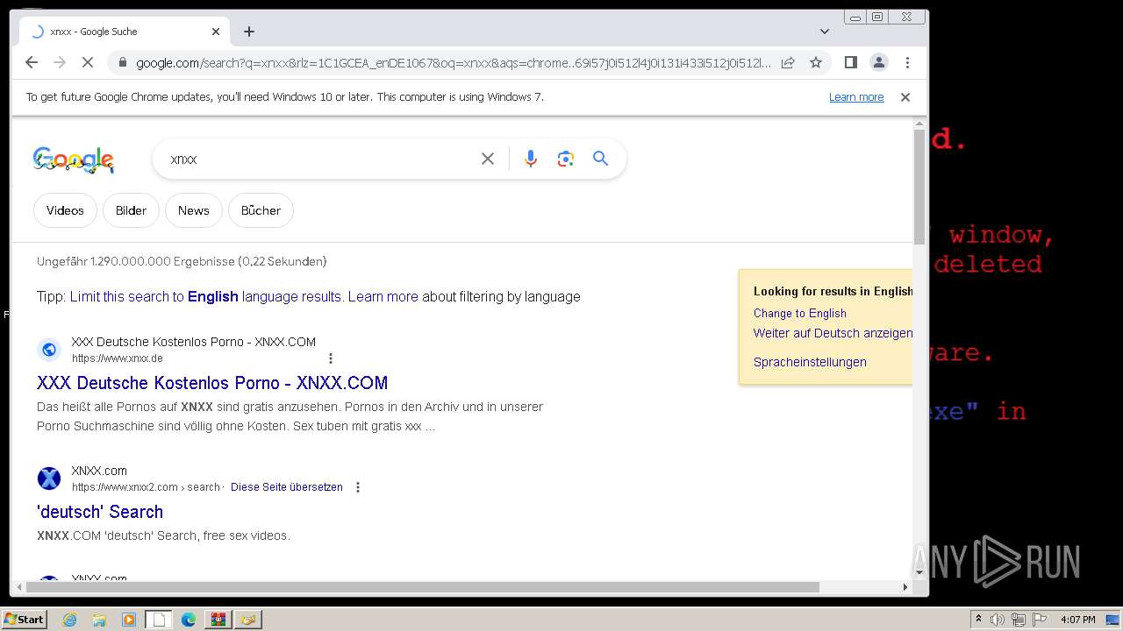Dismiss the Chrome update notice
1123x631 pixels.
click(905, 97)
